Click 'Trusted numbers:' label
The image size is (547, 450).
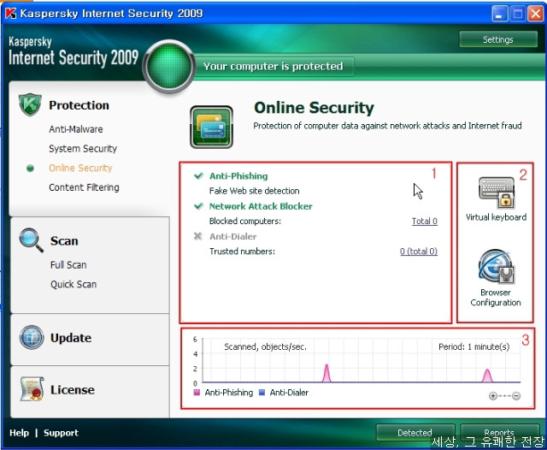(242, 252)
